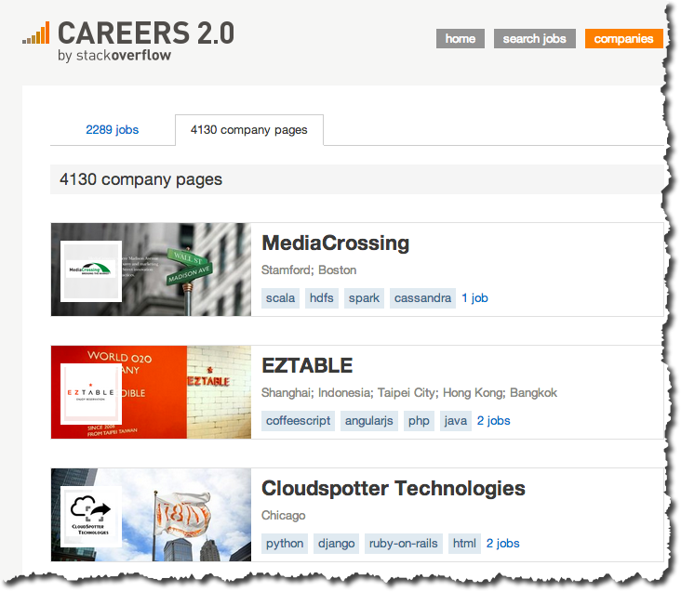Open Cloudspotter's 2 jobs link
Viewport: 681px width, 592px height.
click(503, 544)
